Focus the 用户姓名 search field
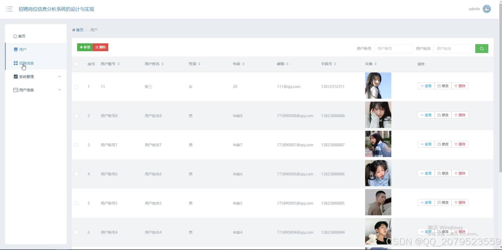Viewport: 502px width, 250px height. pos(453,49)
